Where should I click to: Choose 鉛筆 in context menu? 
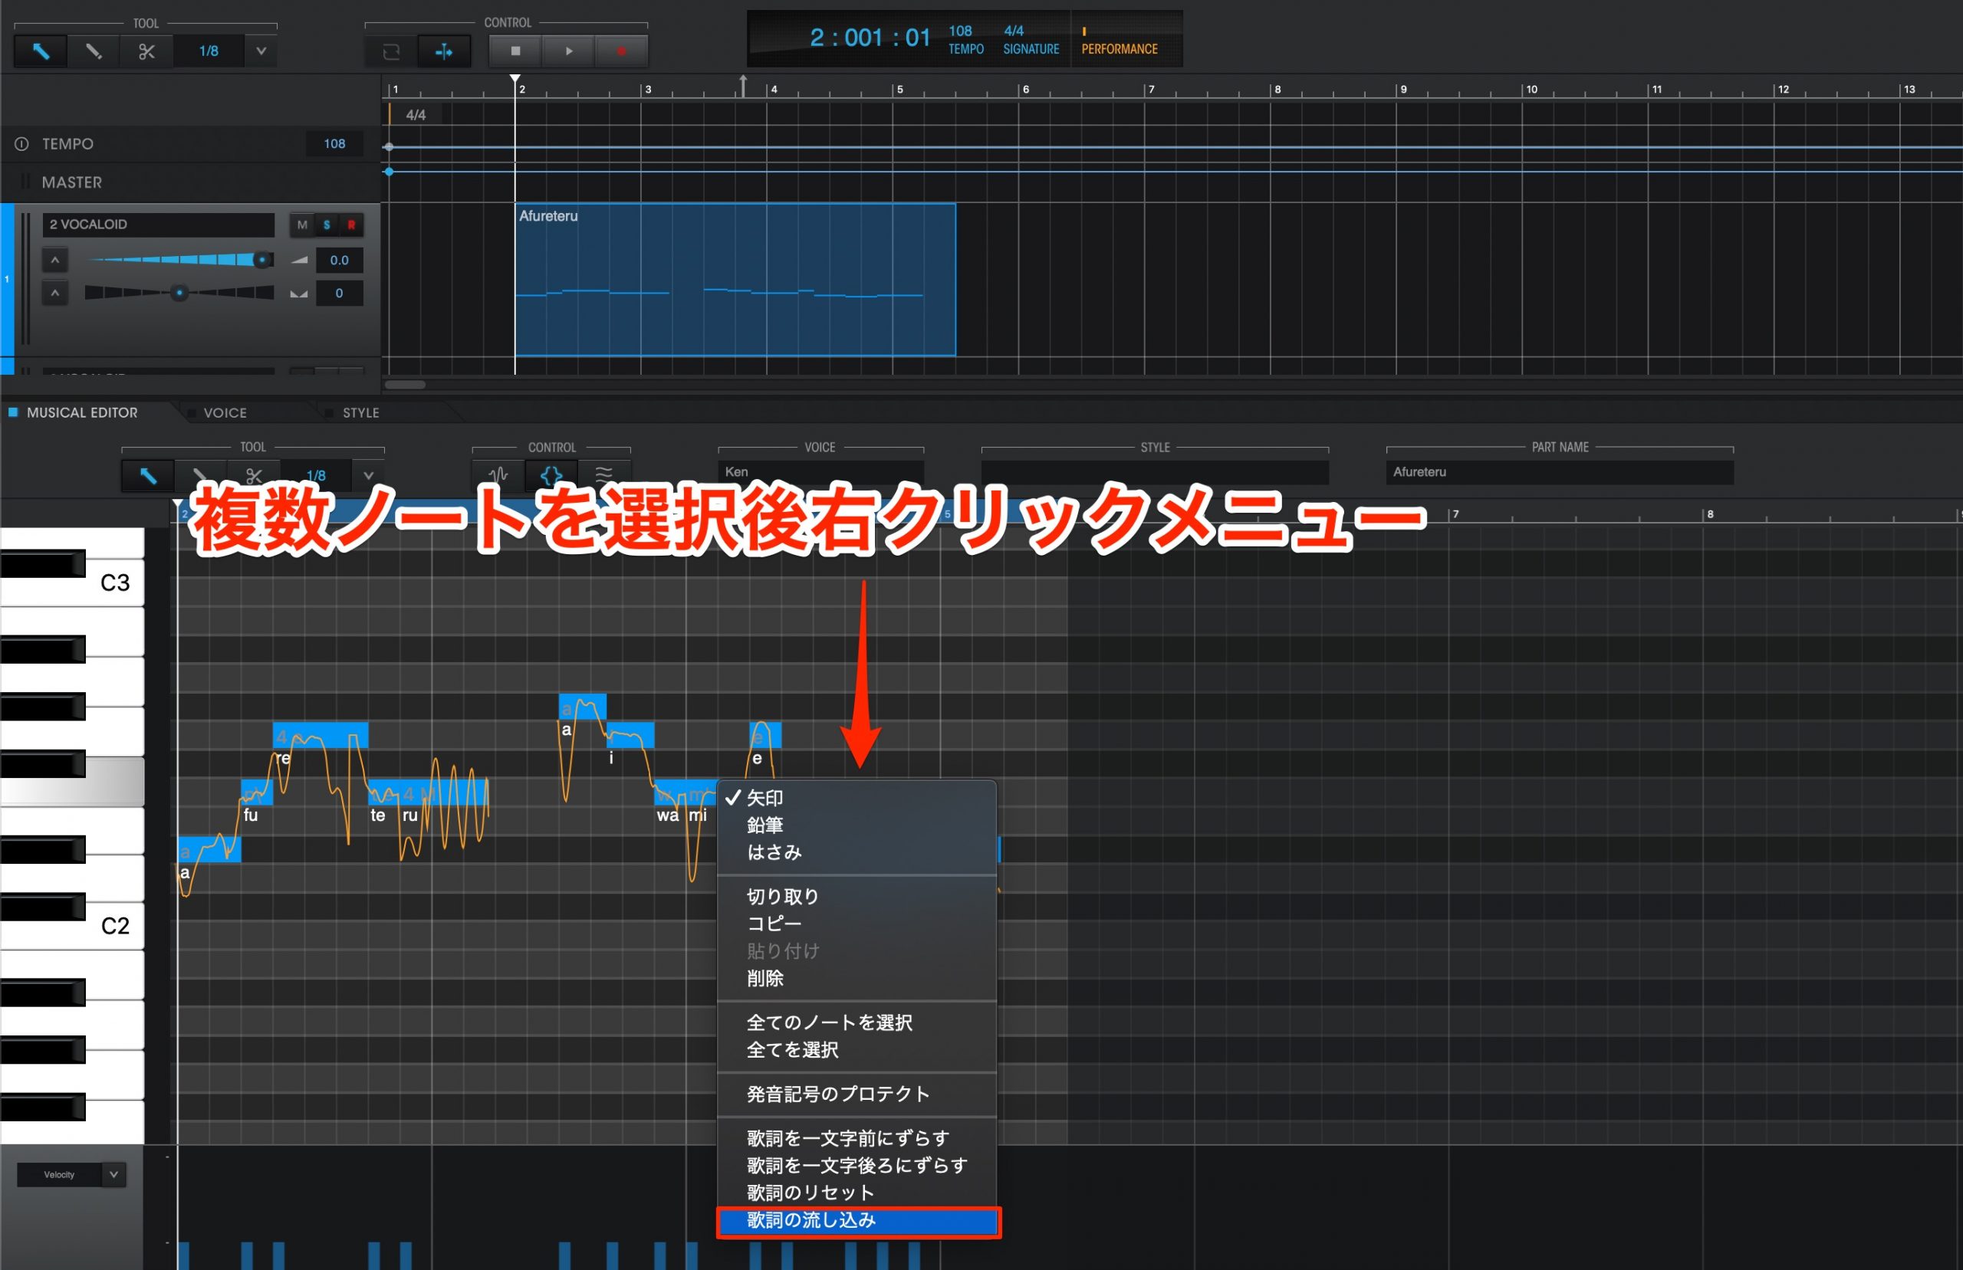coord(857,825)
